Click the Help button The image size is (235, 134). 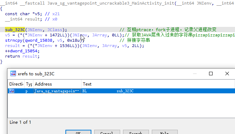point(165,132)
